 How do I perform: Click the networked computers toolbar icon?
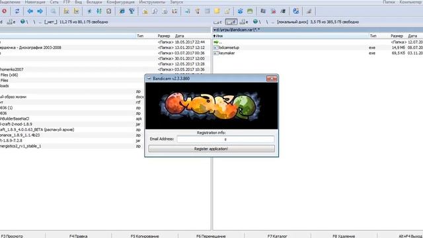(x=132, y=11)
